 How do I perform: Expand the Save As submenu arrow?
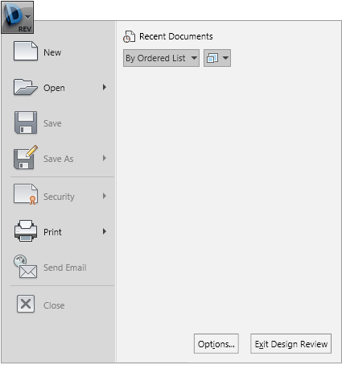click(105, 158)
